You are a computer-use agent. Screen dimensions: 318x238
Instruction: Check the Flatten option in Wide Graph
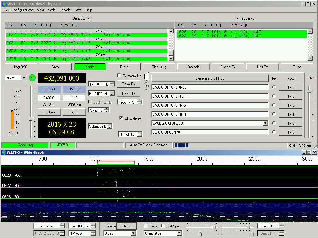pos(146,226)
